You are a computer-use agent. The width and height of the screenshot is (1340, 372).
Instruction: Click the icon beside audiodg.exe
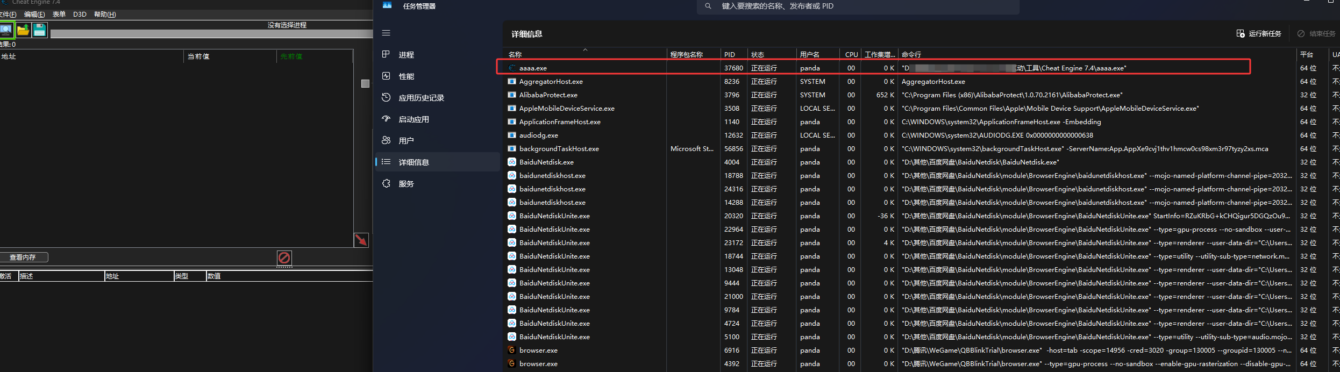[x=512, y=135]
